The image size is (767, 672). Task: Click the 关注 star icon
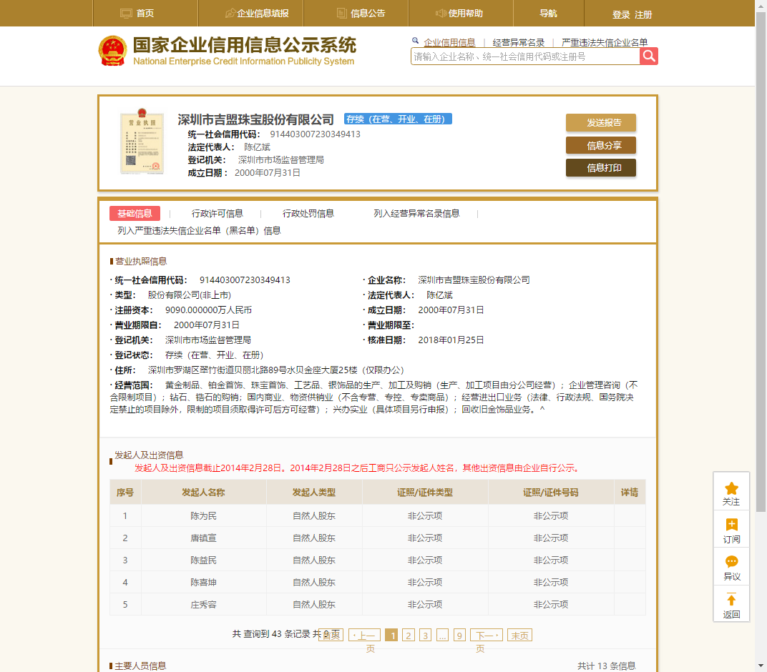[x=731, y=489]
